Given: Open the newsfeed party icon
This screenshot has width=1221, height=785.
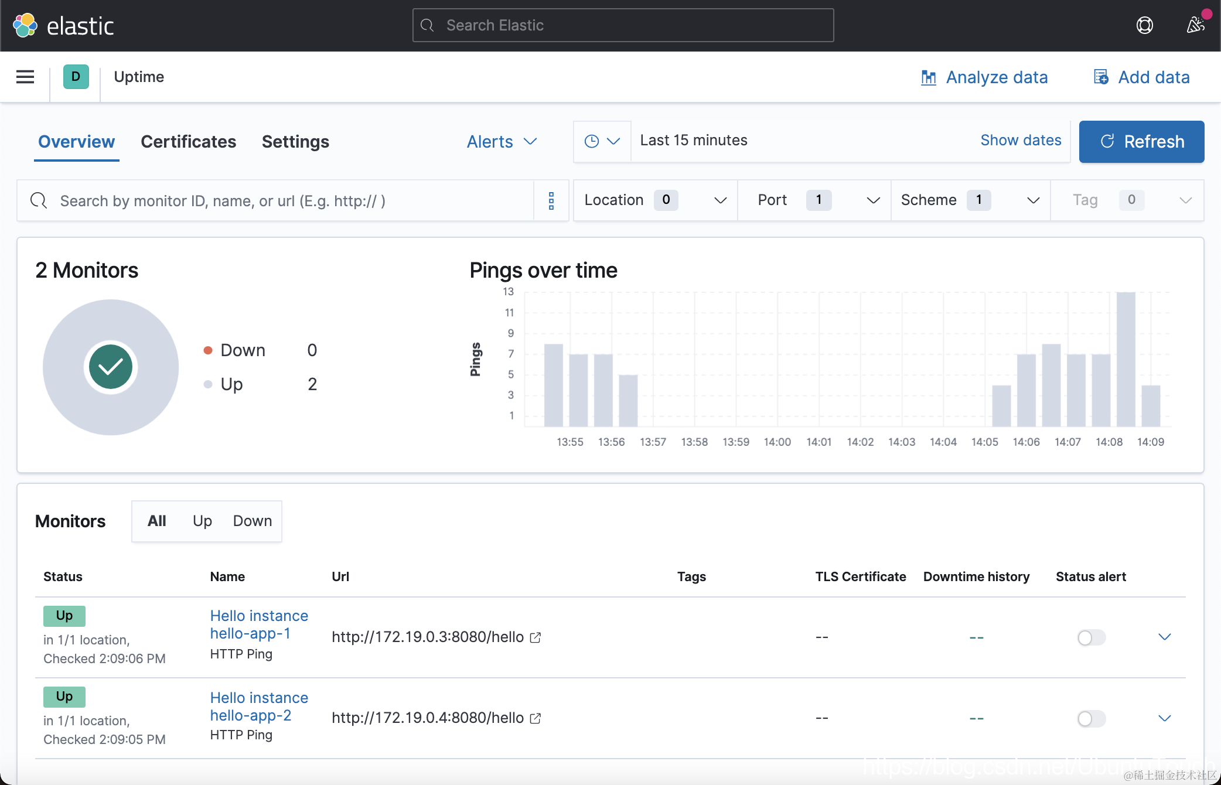Looking at the screenshot, I should coord(1195,25).
